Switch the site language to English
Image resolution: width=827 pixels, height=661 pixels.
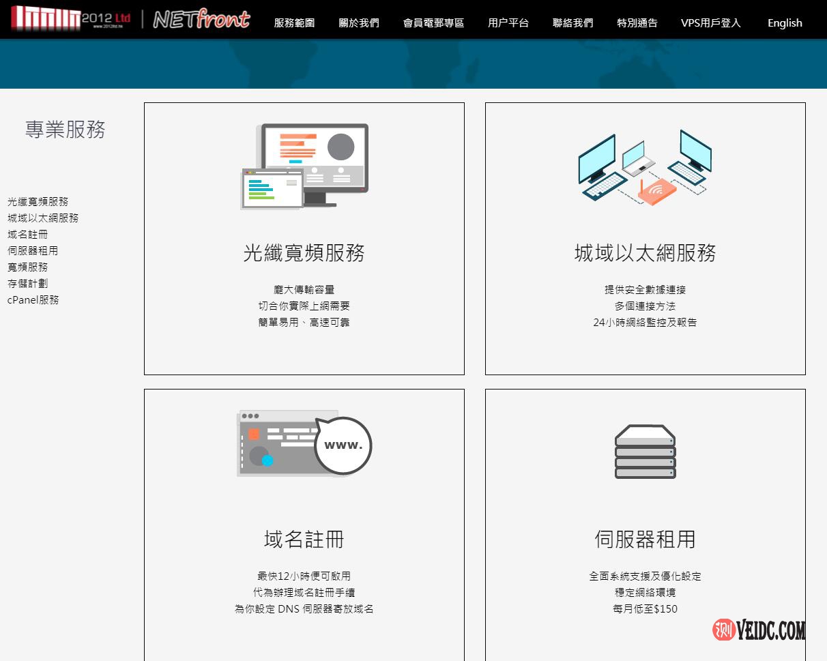tap(784, 23)
